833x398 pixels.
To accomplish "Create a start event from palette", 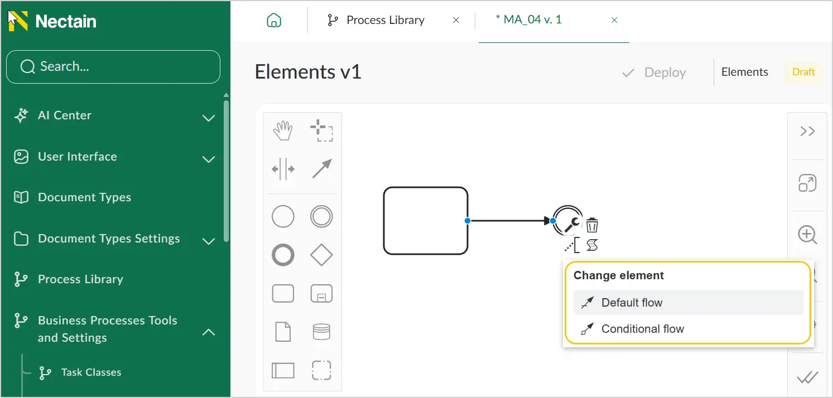I will 283,216.
